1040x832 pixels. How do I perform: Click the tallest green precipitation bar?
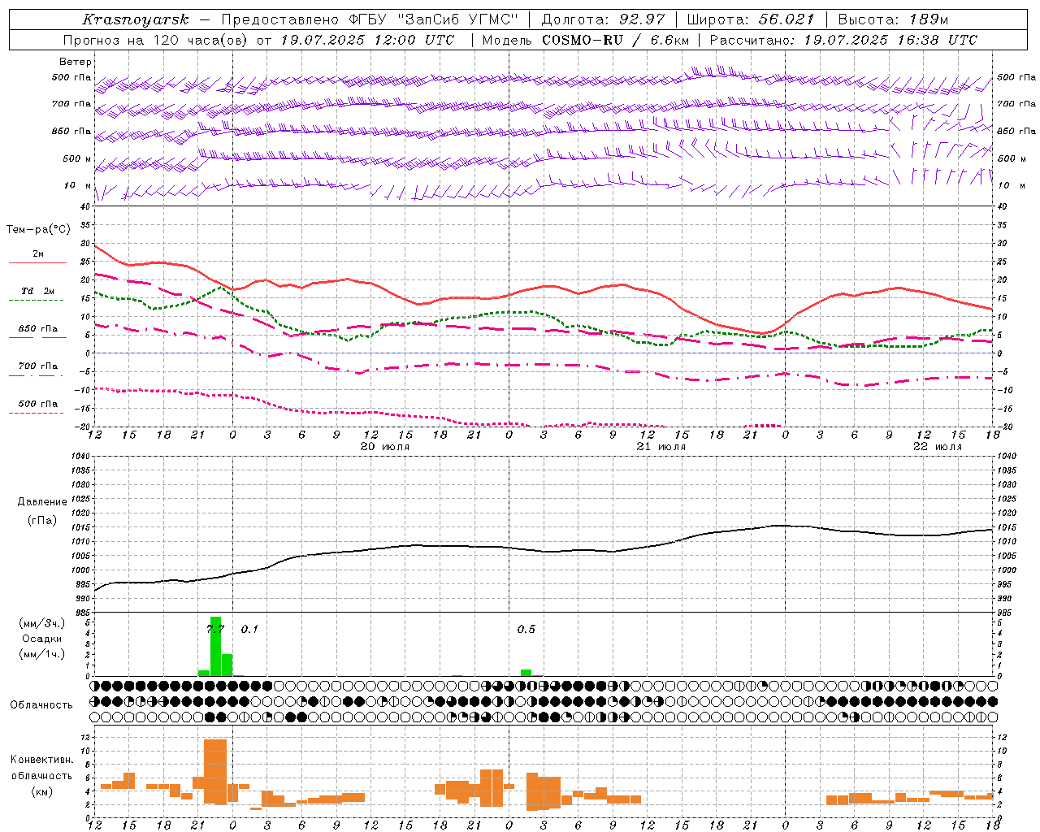click(x=215, y=646)
